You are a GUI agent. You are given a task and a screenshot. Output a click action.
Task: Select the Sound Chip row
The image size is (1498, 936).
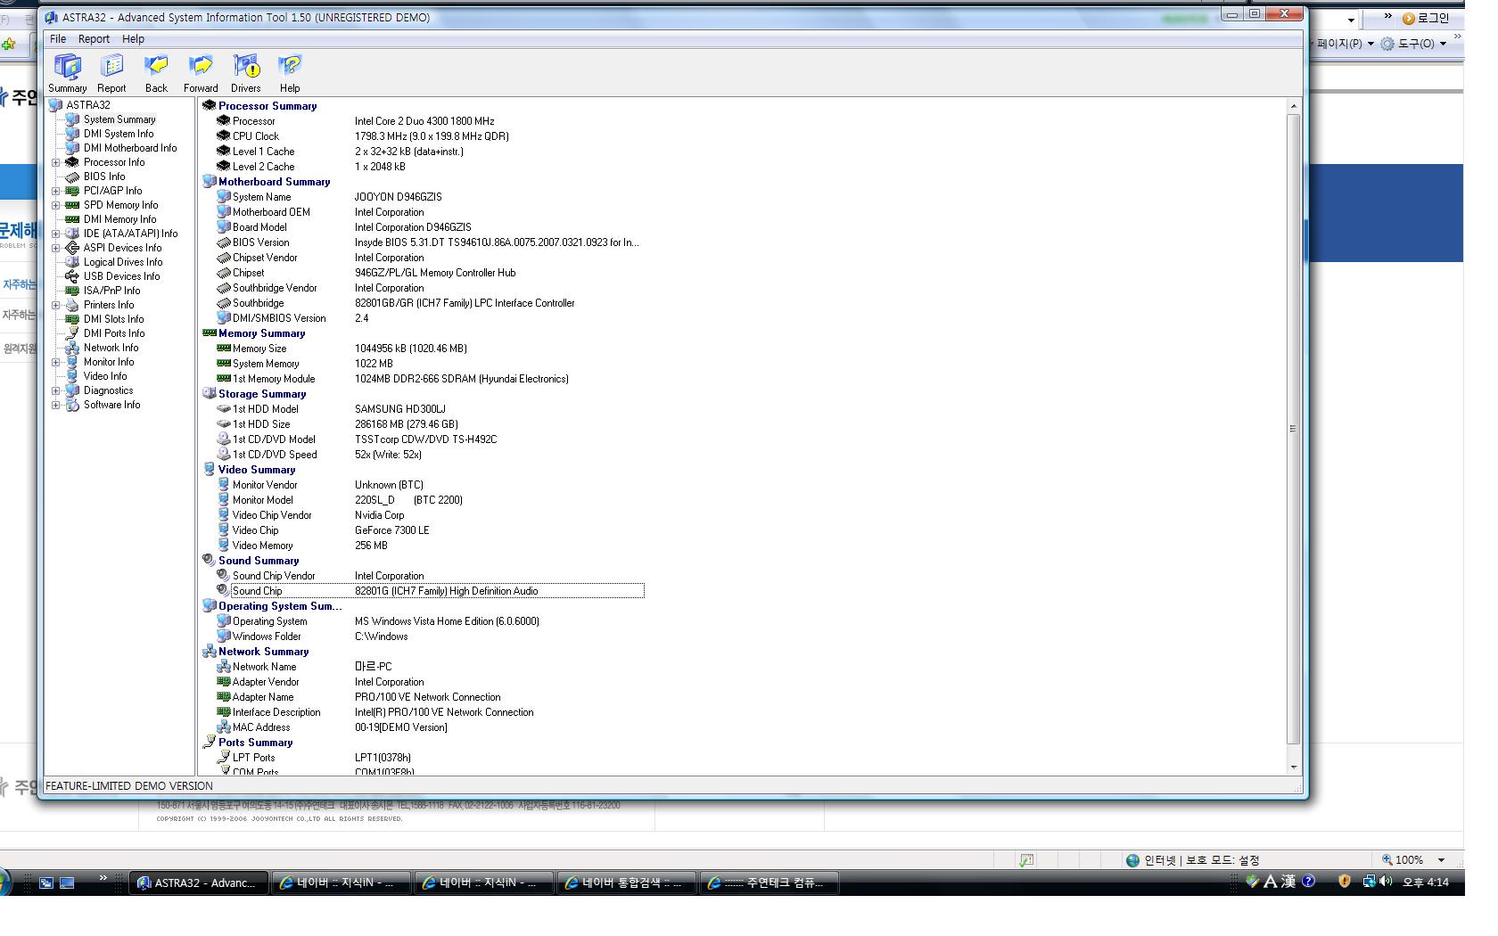tap(430, 591)
